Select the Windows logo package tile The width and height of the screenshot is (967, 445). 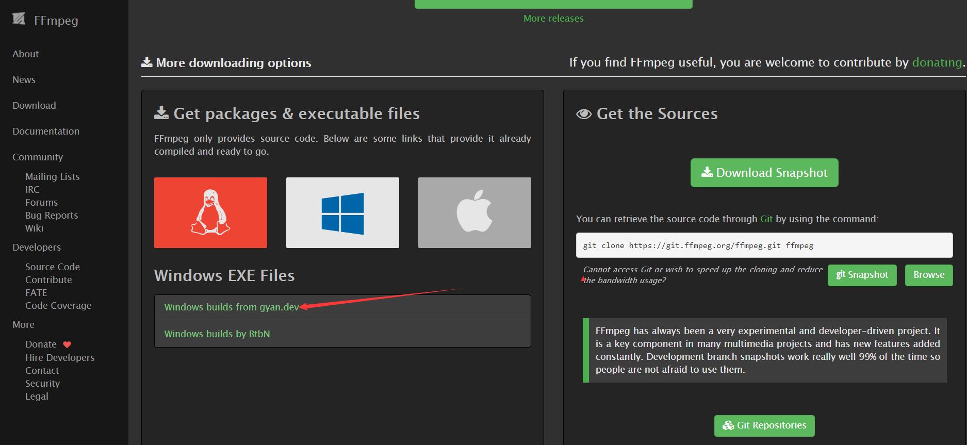pyautogui.click(x=342, y=212)
